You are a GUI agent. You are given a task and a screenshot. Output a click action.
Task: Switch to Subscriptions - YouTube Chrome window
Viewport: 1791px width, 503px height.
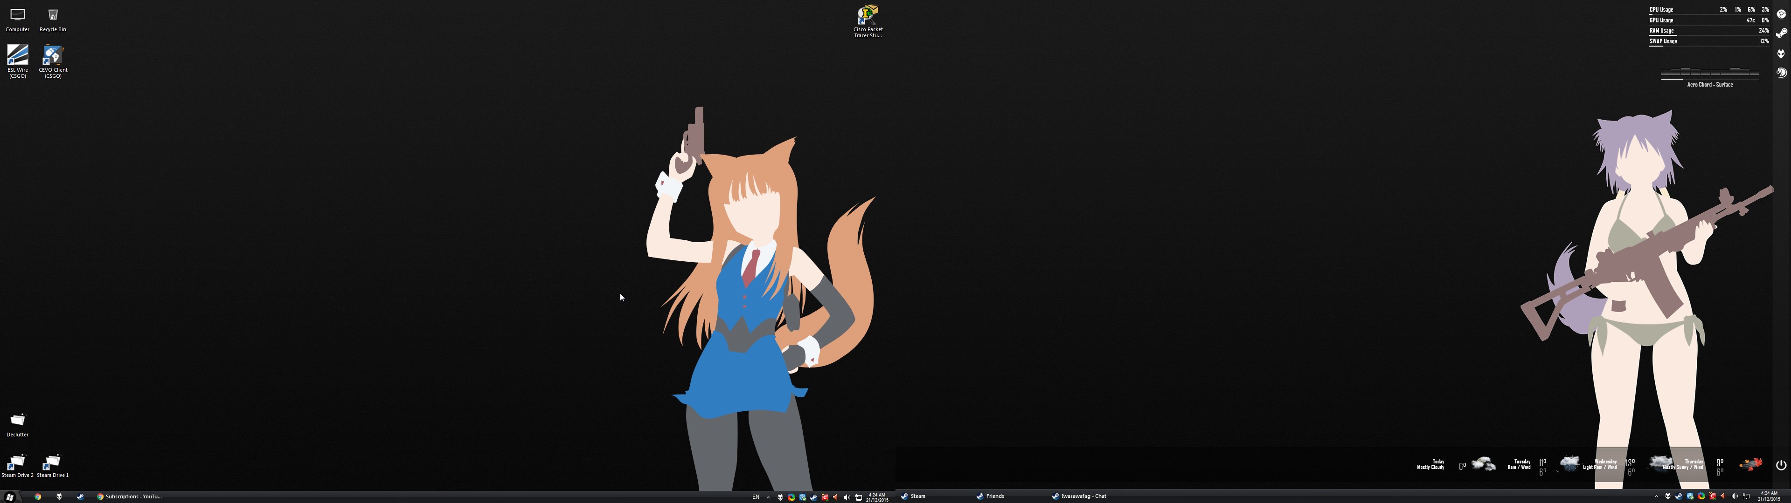click(x=129, y=497)
